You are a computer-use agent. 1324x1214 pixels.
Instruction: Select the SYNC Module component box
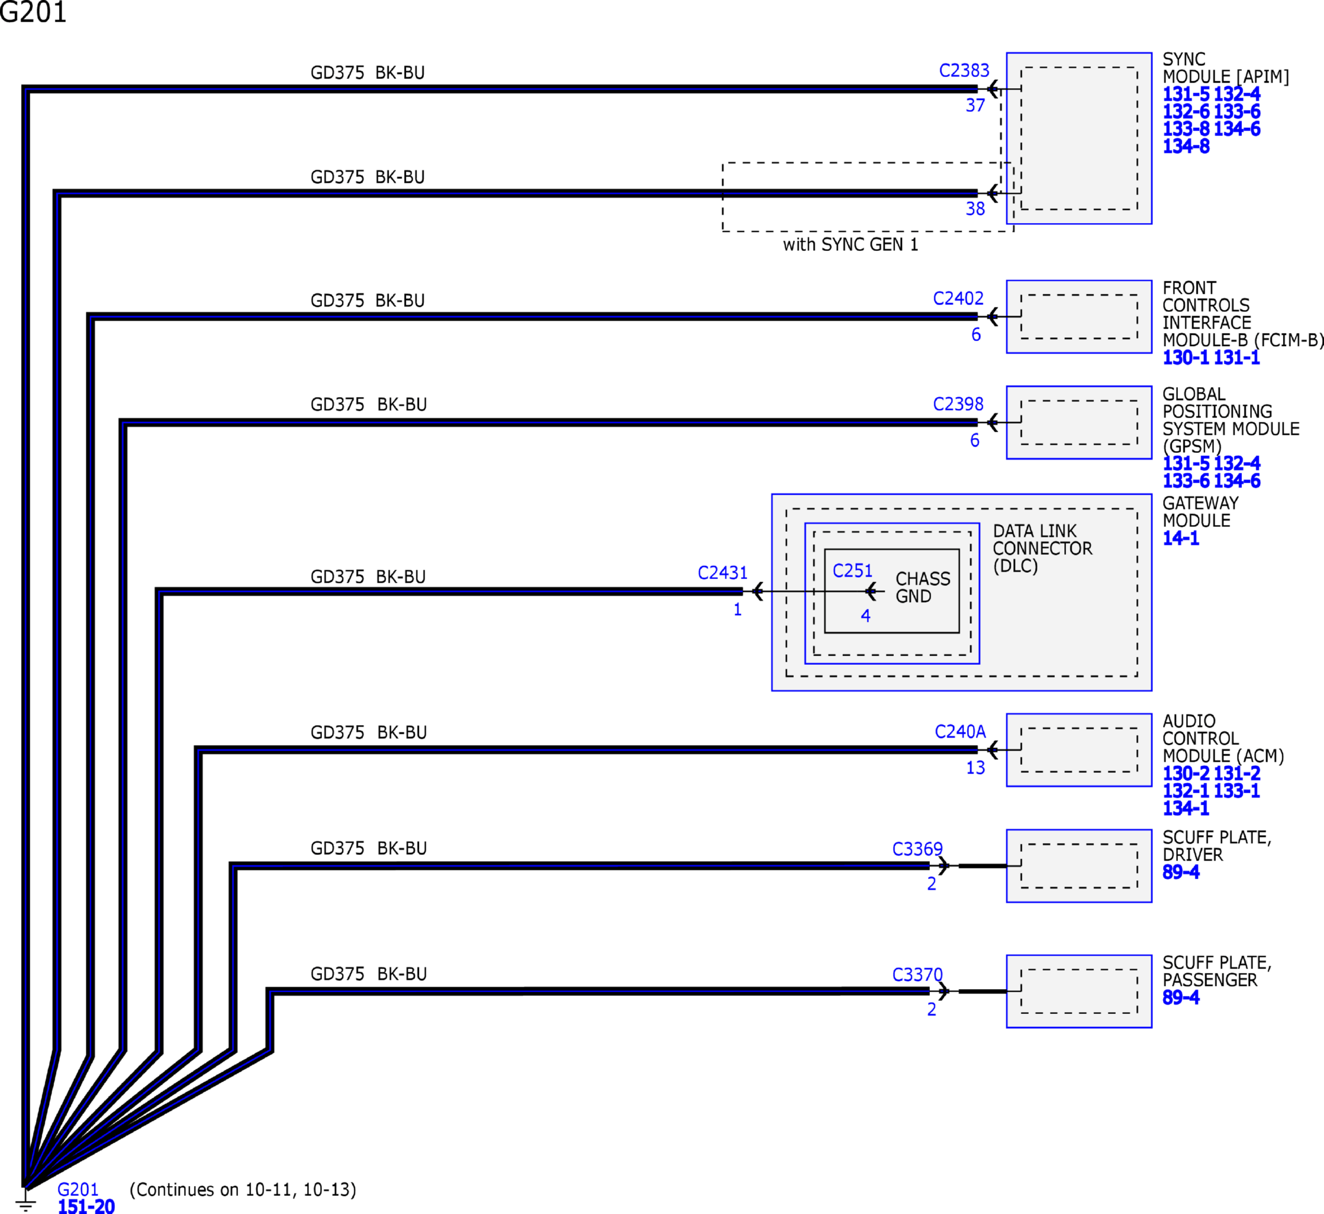[x=1079, y=138]
